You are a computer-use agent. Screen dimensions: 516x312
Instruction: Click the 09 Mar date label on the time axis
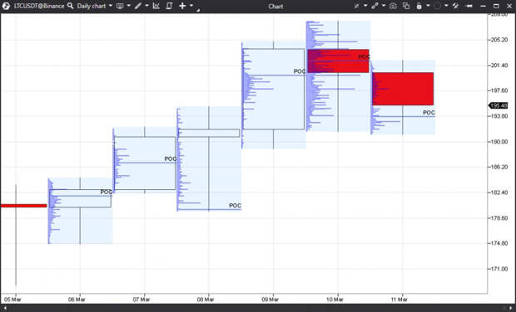(270, 300)
